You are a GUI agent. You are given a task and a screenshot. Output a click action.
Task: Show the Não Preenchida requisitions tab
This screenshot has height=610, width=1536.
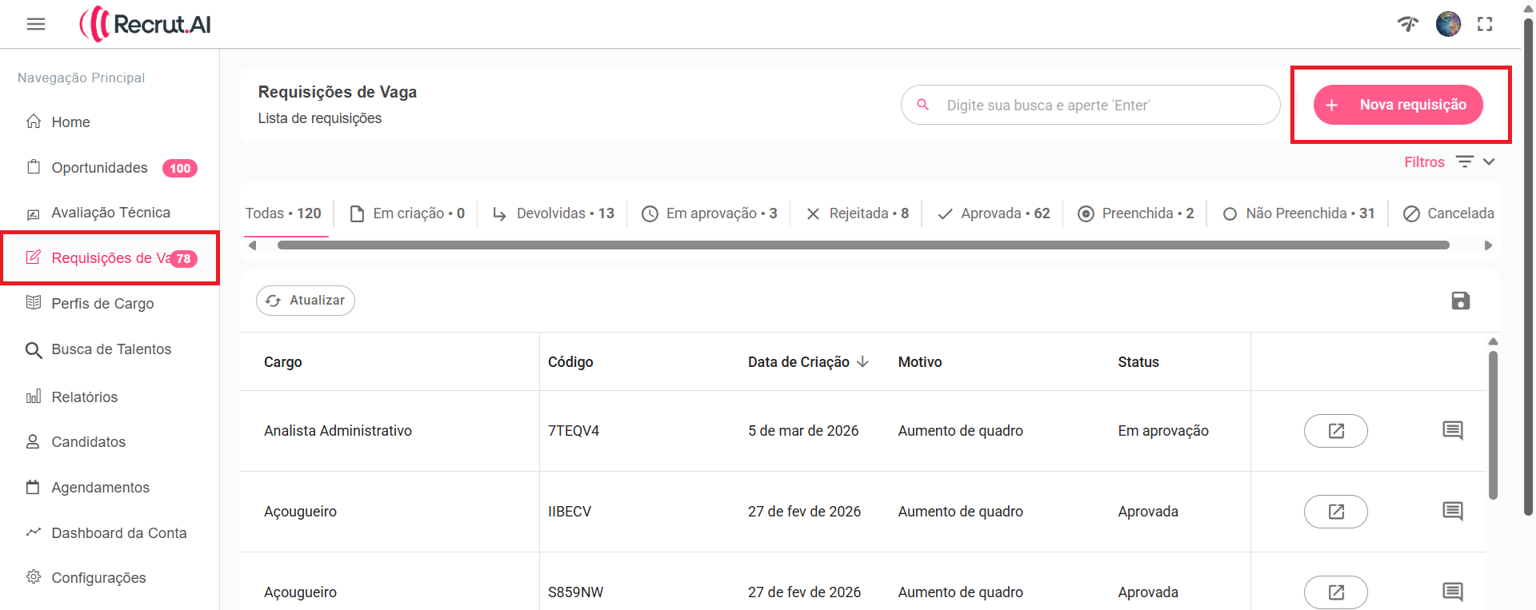click(1298, 213)
